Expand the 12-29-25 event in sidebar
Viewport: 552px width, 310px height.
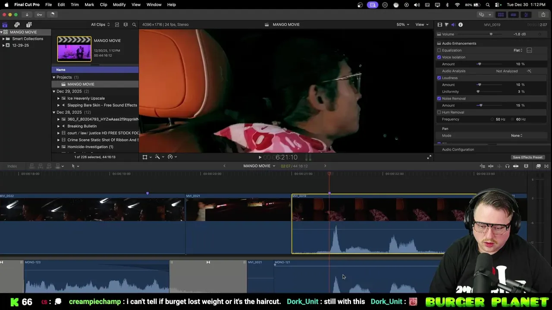(3, 45)
